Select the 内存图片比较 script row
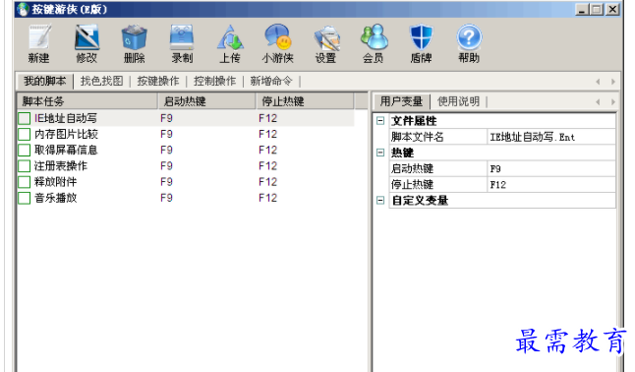Screen dimensions: 635x372 [186, 134]
